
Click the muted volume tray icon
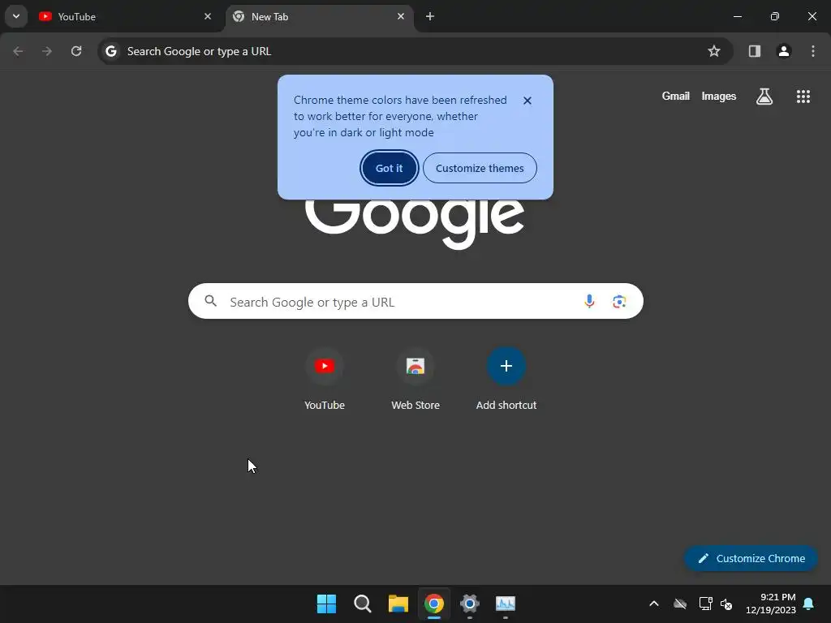pyautogui.click(x=726, y=604)
